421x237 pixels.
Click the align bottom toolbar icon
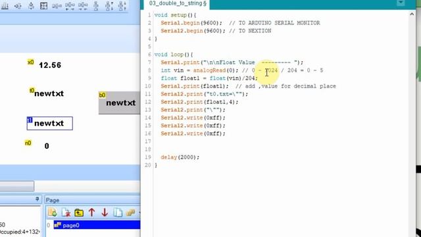5,6
